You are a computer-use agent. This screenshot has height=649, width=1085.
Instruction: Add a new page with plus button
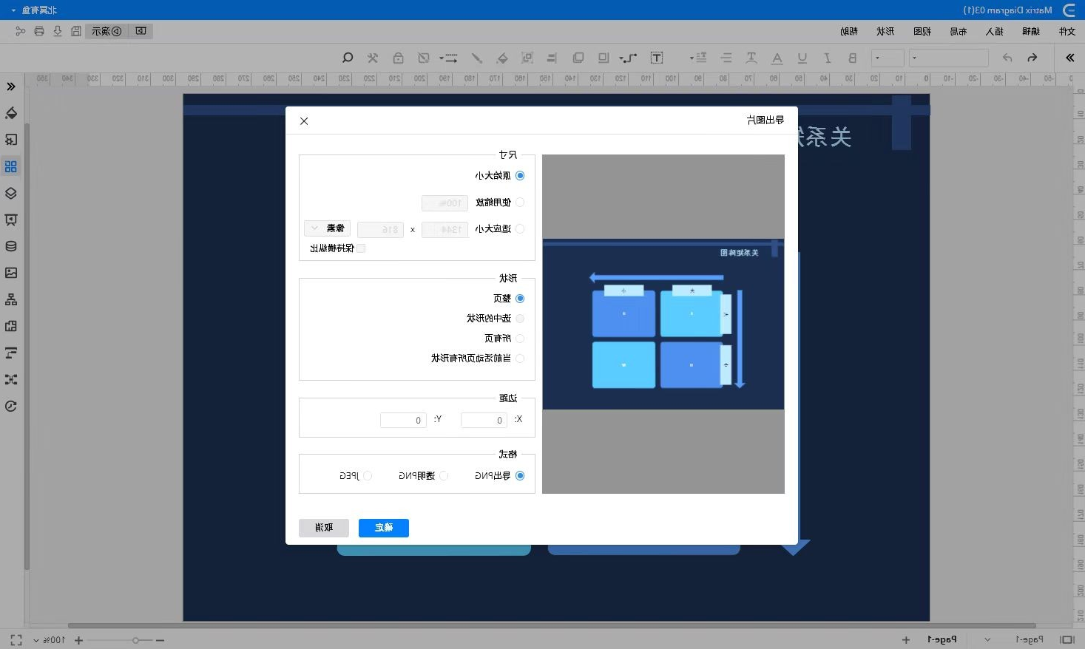pos(906,640)
